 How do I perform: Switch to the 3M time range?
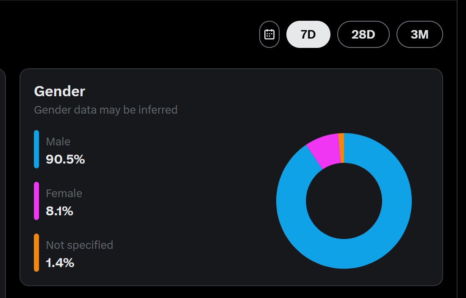click(x=419, y=34)
